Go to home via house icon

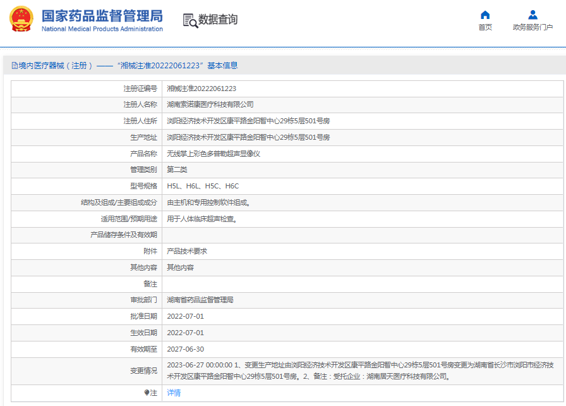coord(485,15)
